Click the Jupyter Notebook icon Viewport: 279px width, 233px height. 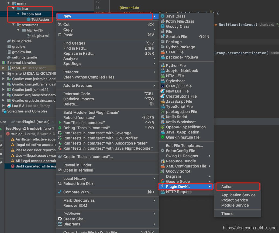point(163,71)
